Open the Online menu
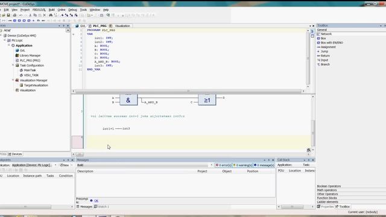Viewport: 386px width, 217px height. (x=62, y=10)
